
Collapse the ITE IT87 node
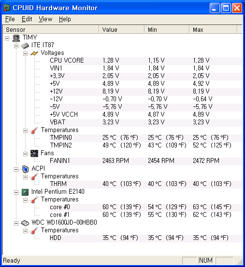[x=16, y=46]
